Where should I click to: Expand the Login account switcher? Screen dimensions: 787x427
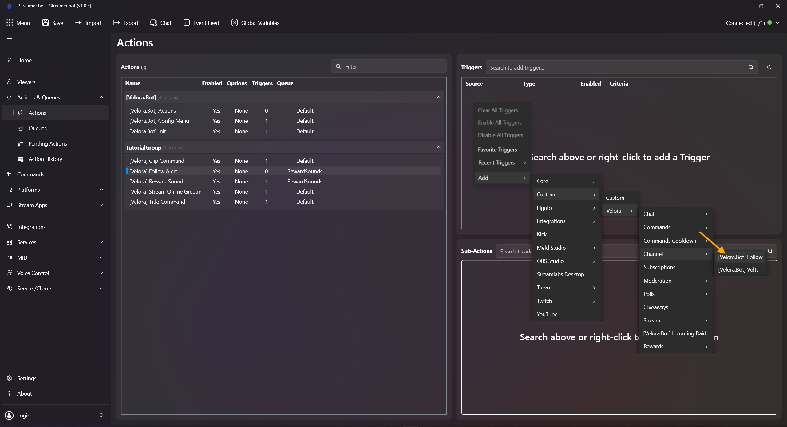(101, 415)
